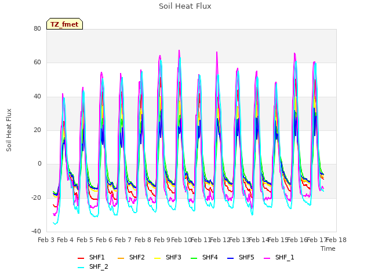Toggle the SHF3 legend entry
This screenshot has width=371, height=278.
[168, 257]
